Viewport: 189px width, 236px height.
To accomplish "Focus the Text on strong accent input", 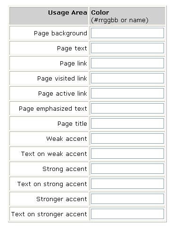I will tap(127, 184).
